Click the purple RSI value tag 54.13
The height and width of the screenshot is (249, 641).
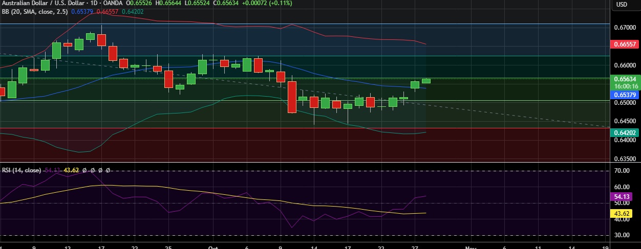click(x=621, y=196)
